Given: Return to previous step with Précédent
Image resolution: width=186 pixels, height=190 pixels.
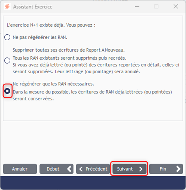Looking at the screenshot, I should [93, 169].
